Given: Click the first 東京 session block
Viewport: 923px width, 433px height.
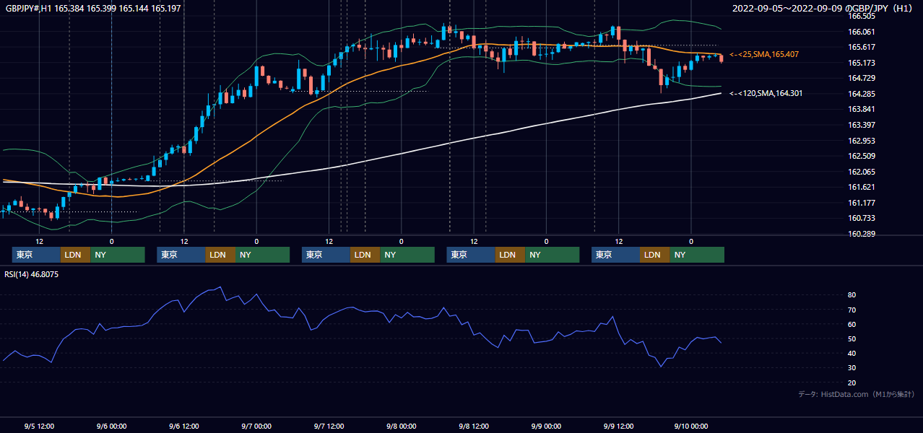Looking at the screenshot, I should (x=36, y=255).
